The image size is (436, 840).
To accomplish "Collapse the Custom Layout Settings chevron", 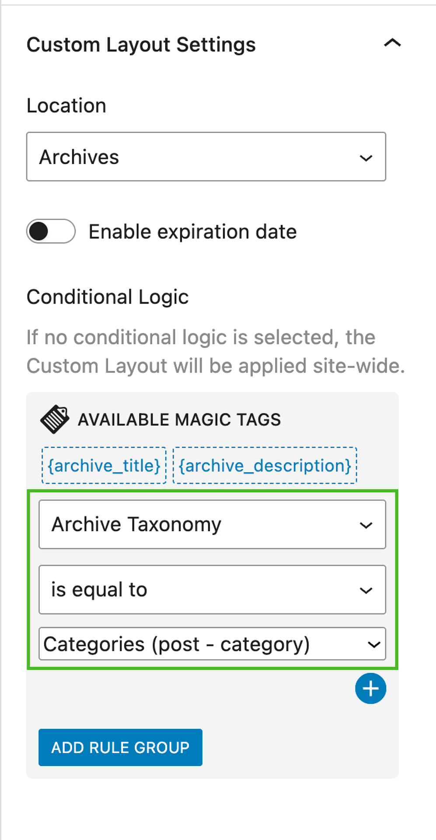I will 392,43.
